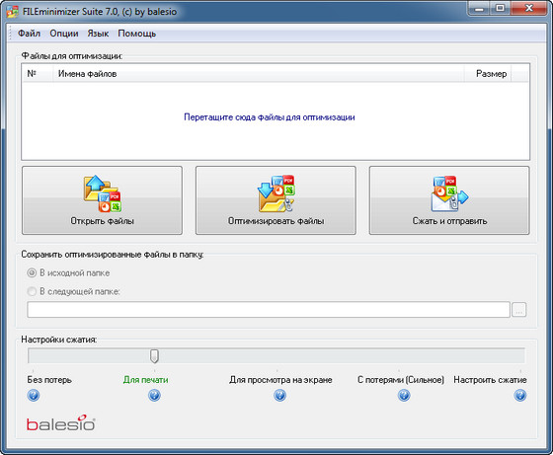
Task: Click the Оптимизировать файлы button
Action: pos(276,200)
